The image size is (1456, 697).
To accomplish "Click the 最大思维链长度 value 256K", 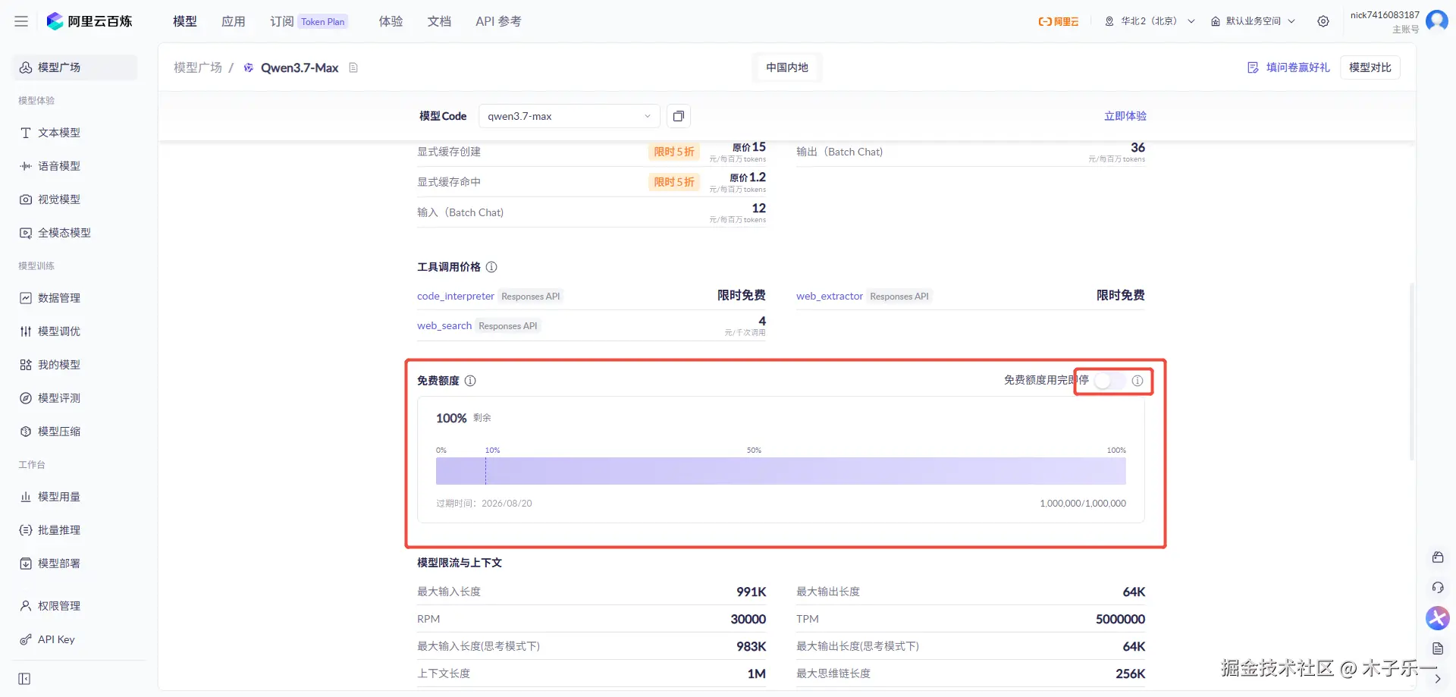I will tap(1131, 673).
